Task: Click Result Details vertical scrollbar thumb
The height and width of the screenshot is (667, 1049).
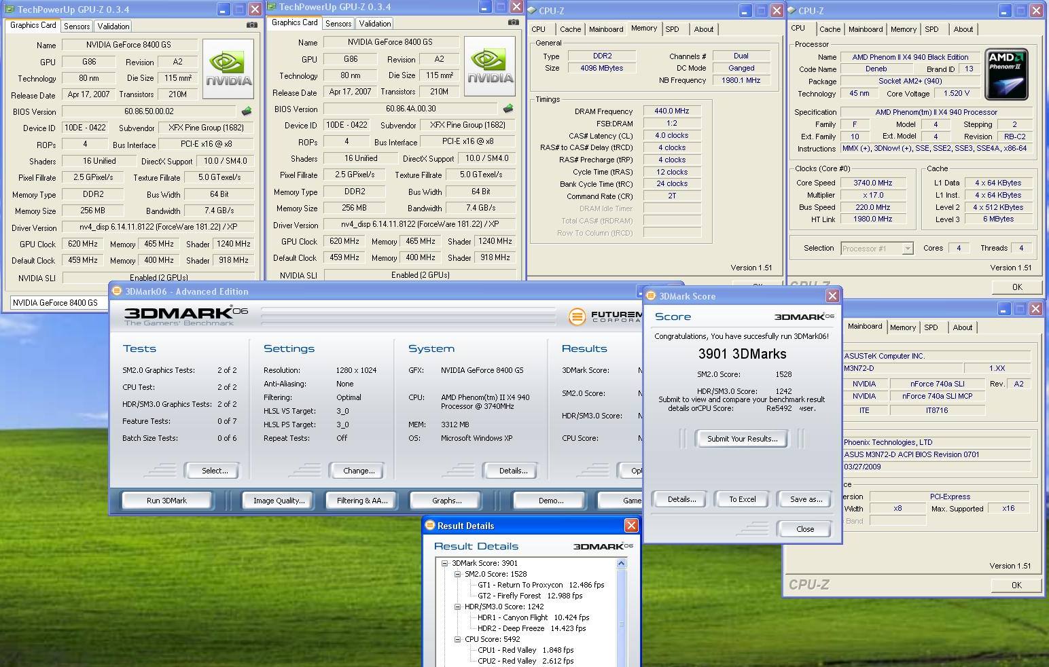Action: pos(621,624)
